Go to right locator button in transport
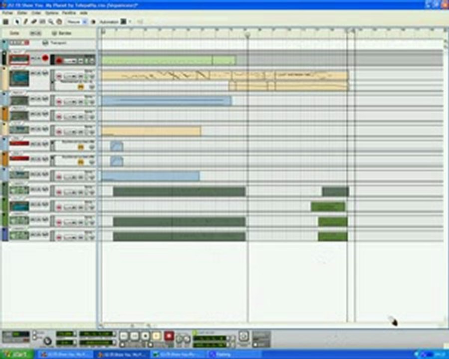The width and height of the screenshot is (449, 359). point(187,339)
